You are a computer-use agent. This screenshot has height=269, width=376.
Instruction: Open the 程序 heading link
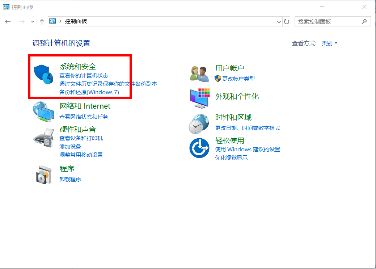(x=67, y=169)
